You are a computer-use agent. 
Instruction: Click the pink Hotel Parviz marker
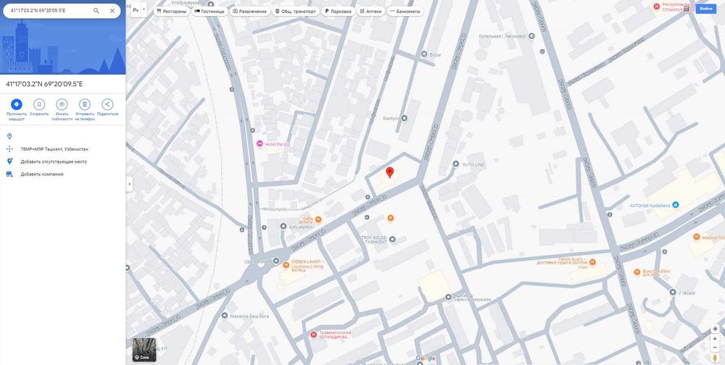pos(260,144)
